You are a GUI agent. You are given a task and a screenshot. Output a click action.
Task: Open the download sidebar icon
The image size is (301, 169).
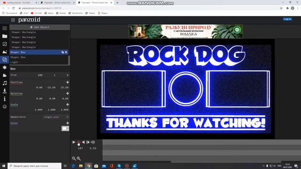pos(5,91)
